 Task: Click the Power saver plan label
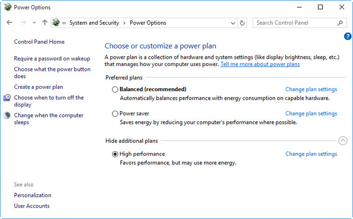(x=134, y=114)
